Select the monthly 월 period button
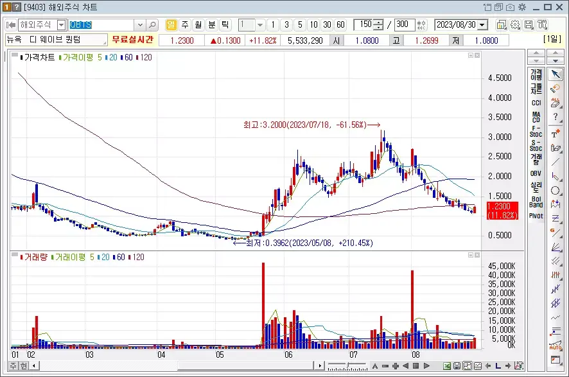The width and height of the screenshot is (569, 377). point(198,24)
